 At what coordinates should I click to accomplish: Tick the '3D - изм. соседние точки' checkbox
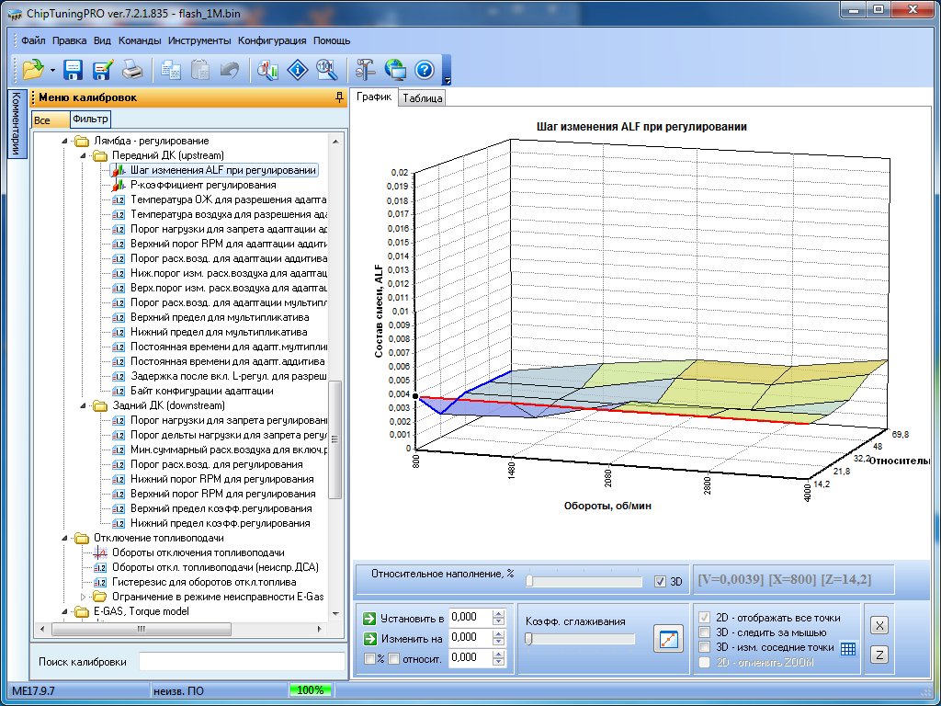click(705, 647)
